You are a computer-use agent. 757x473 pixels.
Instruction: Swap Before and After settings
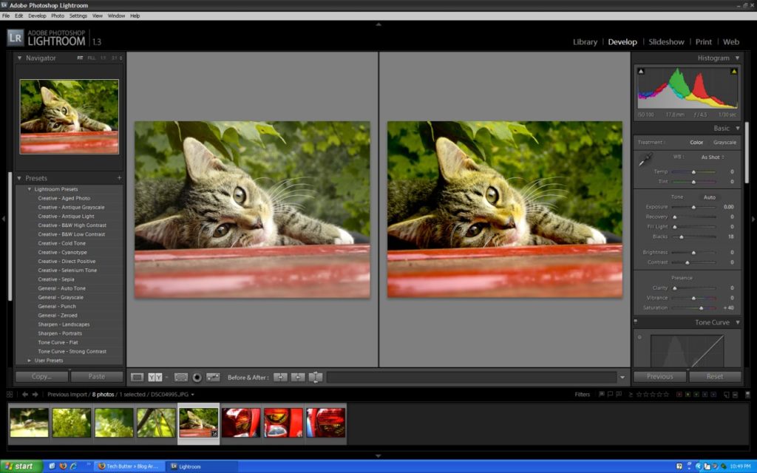315,377
